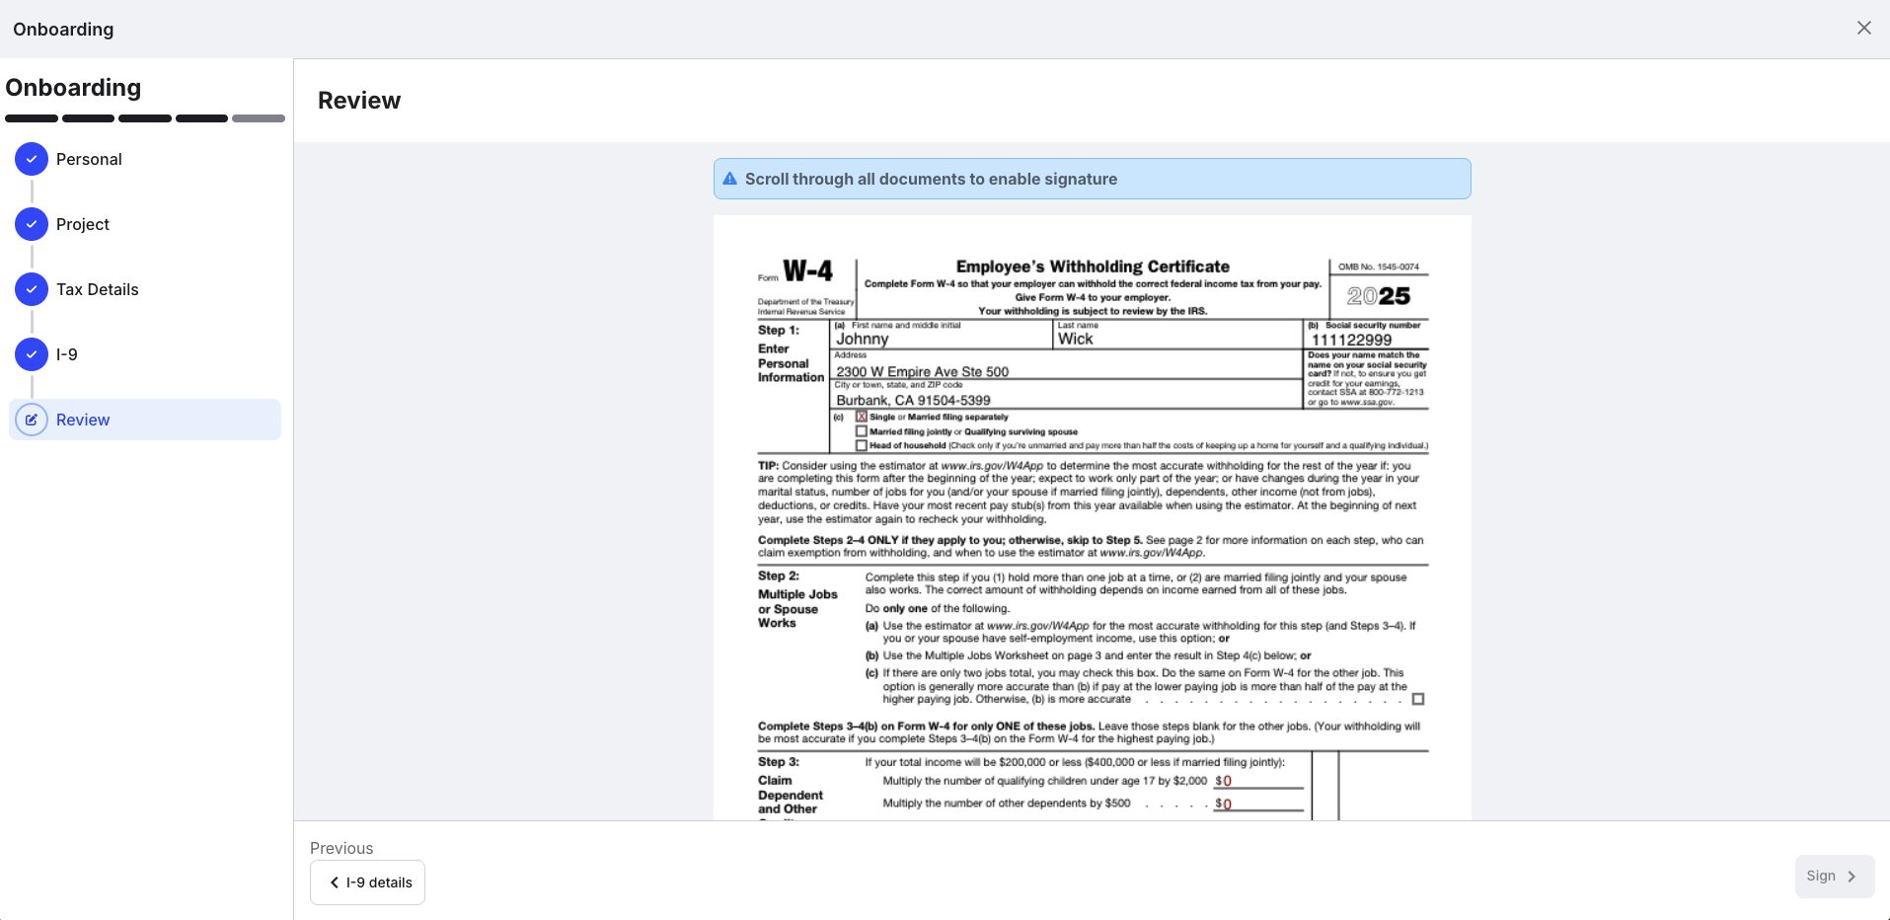Close the Onboarding dialog with the X icon
1890x920 pixels.
pyautogui.click(x=1863, y=28)
